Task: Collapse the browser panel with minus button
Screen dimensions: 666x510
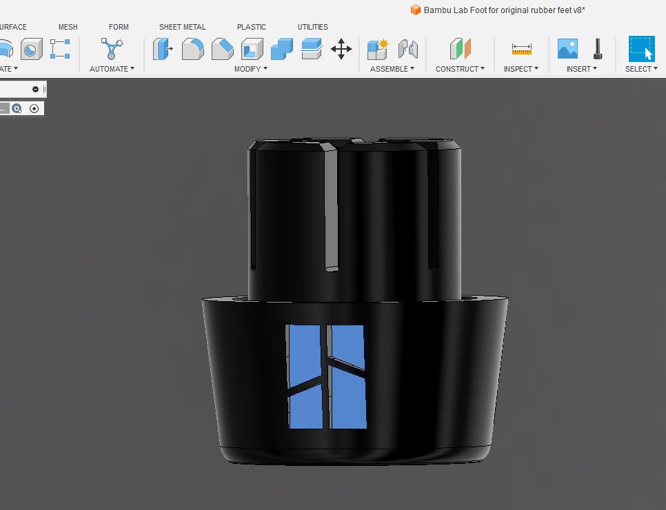Action: [x=36, y=89]
